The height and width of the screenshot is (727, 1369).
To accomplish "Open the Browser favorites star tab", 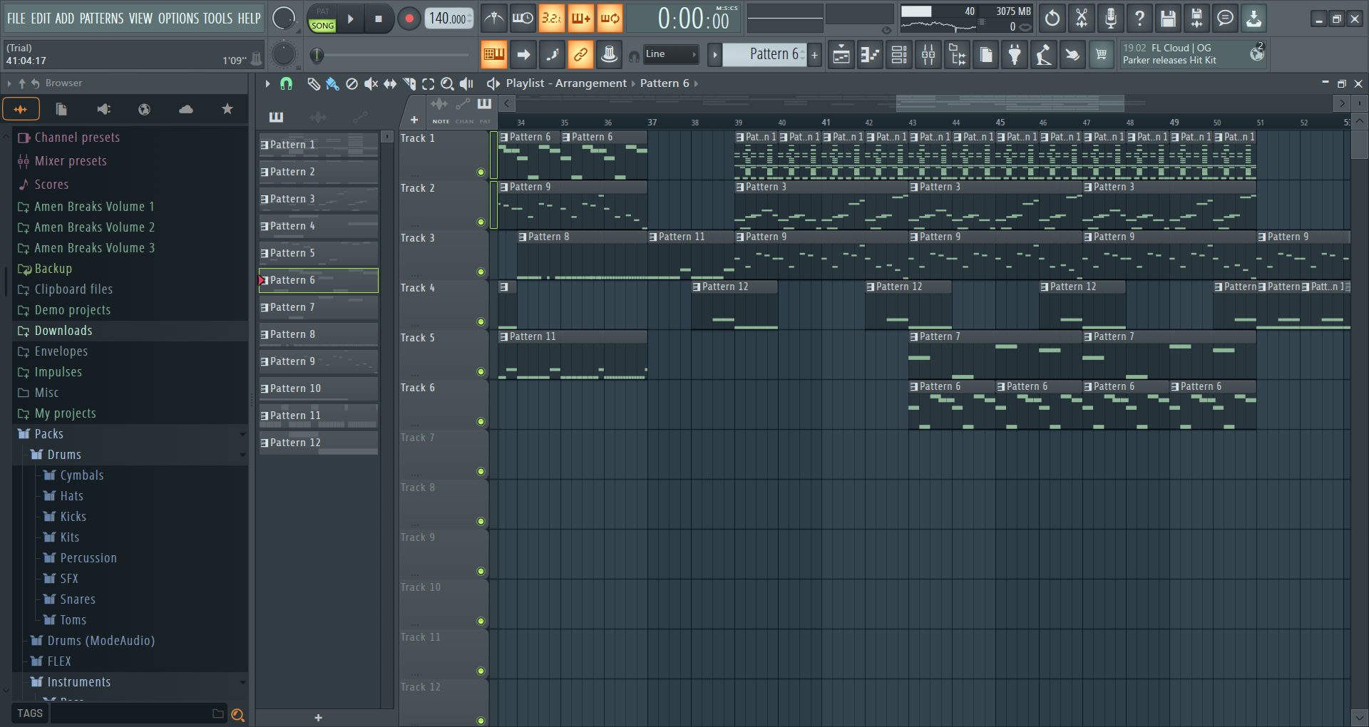I will pyautogui.click(x=227, y=109).
